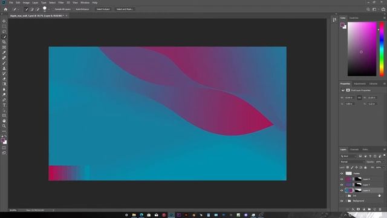Choose Add to selection mode icon

click(x=32, y=9)
